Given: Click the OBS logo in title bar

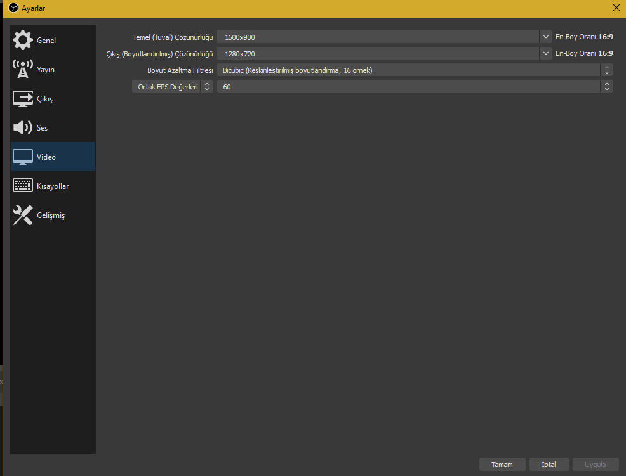Looking at the screenshot, I should (x=13, y=8).
